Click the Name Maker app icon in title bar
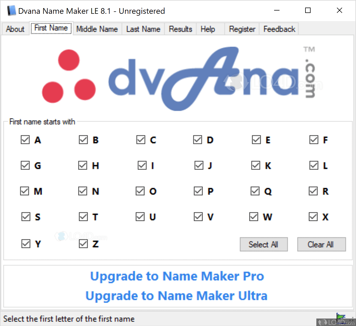This screenshot has height=326, width=356. [x=11, y=11]
